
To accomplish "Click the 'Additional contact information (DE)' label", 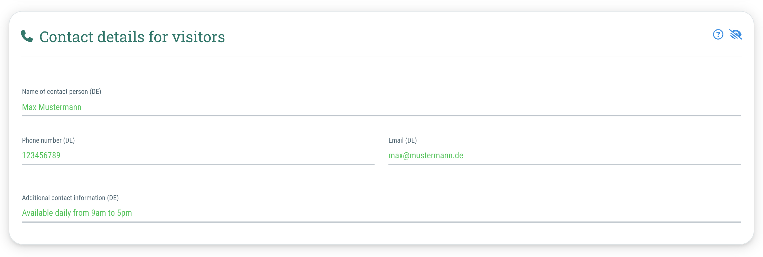I will coord(70,198).
